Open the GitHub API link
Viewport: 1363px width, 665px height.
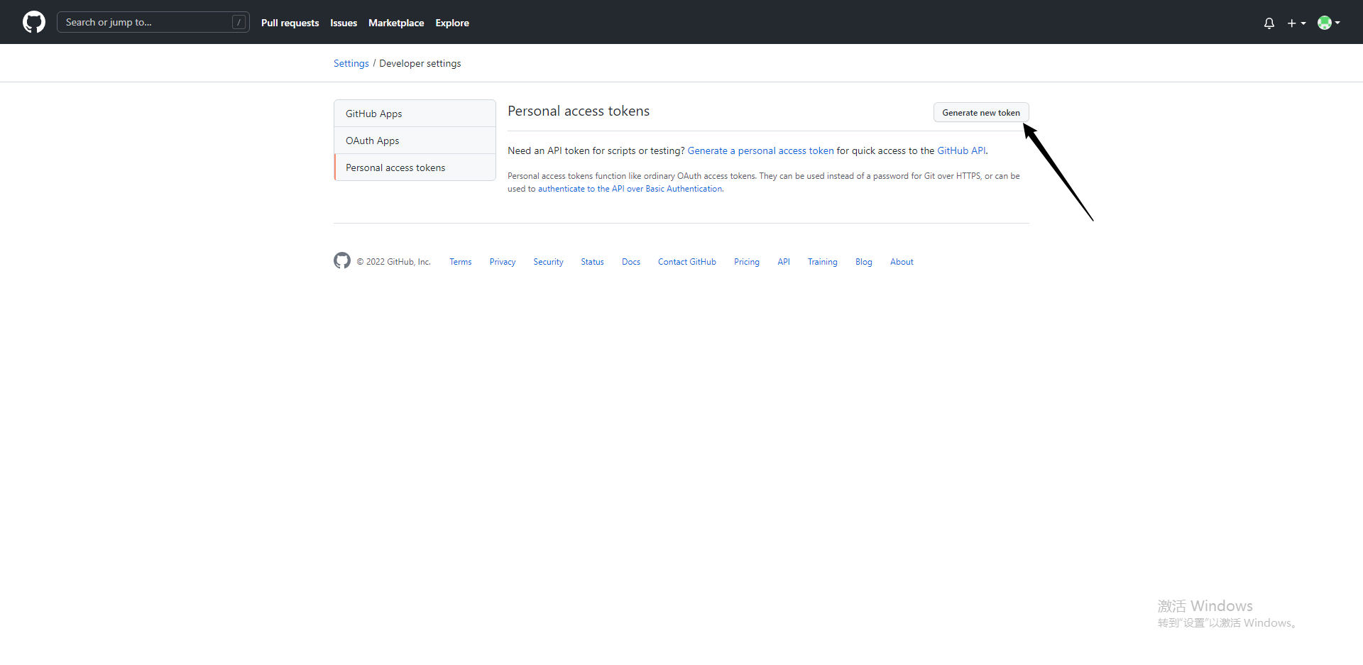[x=961, y=150]
